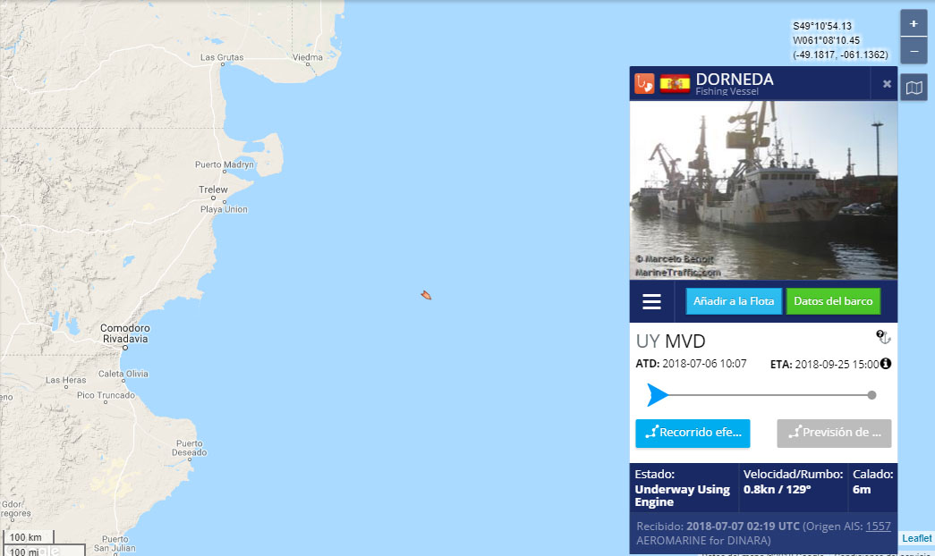Image resolution: width=935 pixels, height=556 pixels.
Task: Zoom out using the minus button
Action: (x=913, y=51)
